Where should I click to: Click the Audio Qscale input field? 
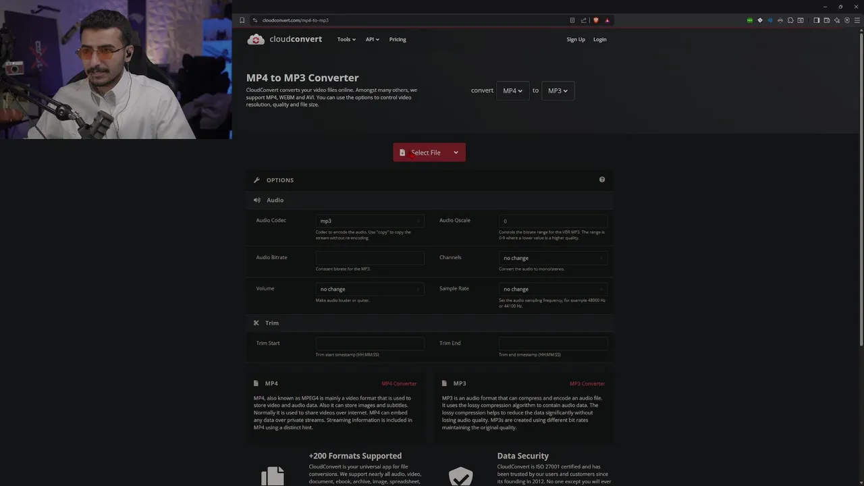coord(553,221)
